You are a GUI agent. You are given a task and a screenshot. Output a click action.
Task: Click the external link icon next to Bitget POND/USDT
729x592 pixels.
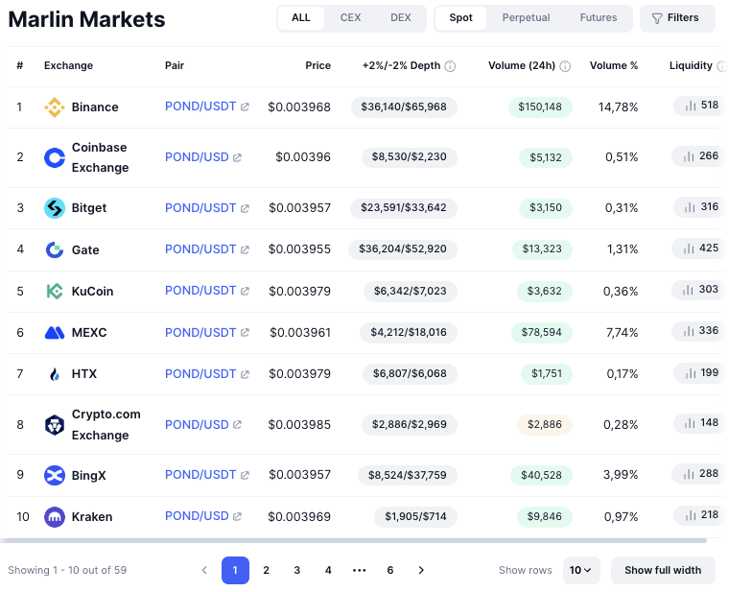click(x=245, y=208)
